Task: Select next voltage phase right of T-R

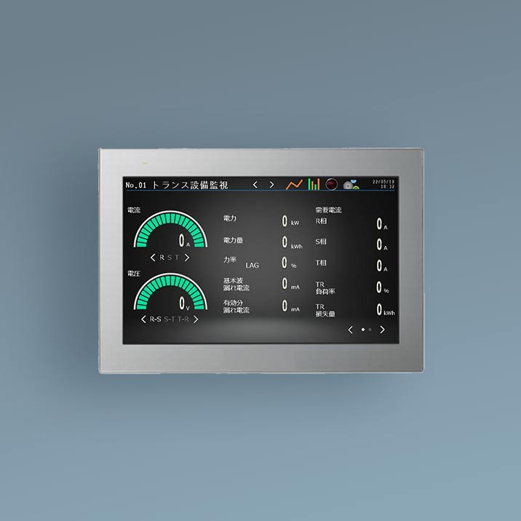Action: pos(196,319)
